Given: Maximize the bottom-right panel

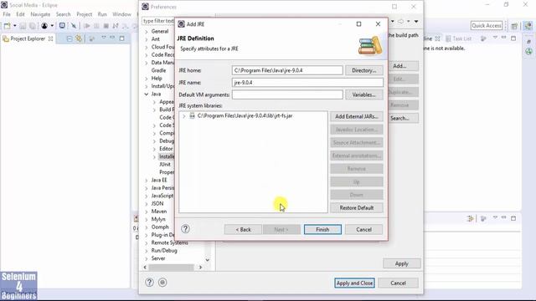Looking at the screenshot, I should coord(513,218).
